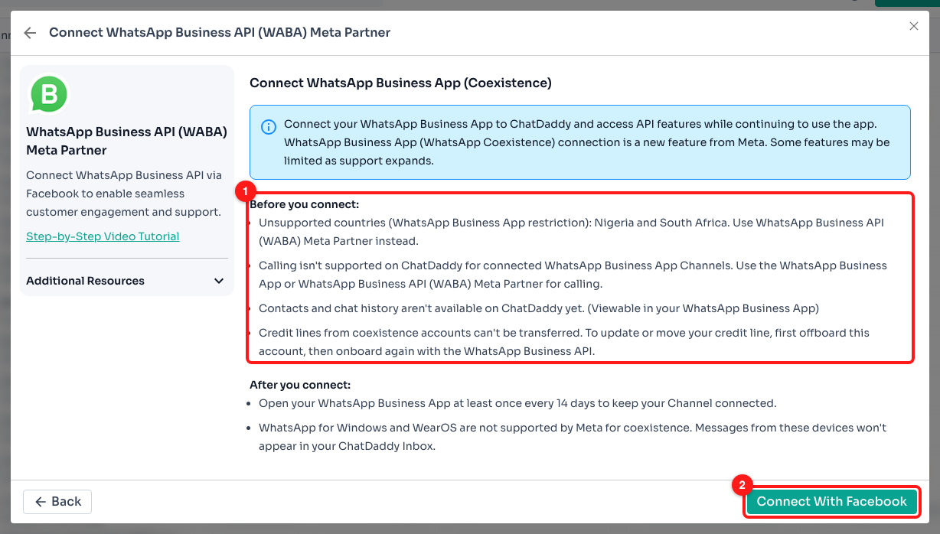Image resolution: width=940 pixels, height=534 pixels.
Task: Close the Connect WhatsApp dialog
Action: click(913, 26)
